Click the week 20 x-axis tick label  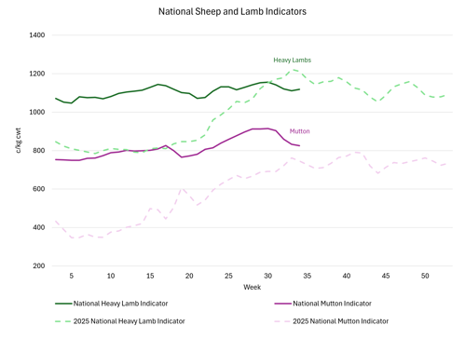pos(189,276)
